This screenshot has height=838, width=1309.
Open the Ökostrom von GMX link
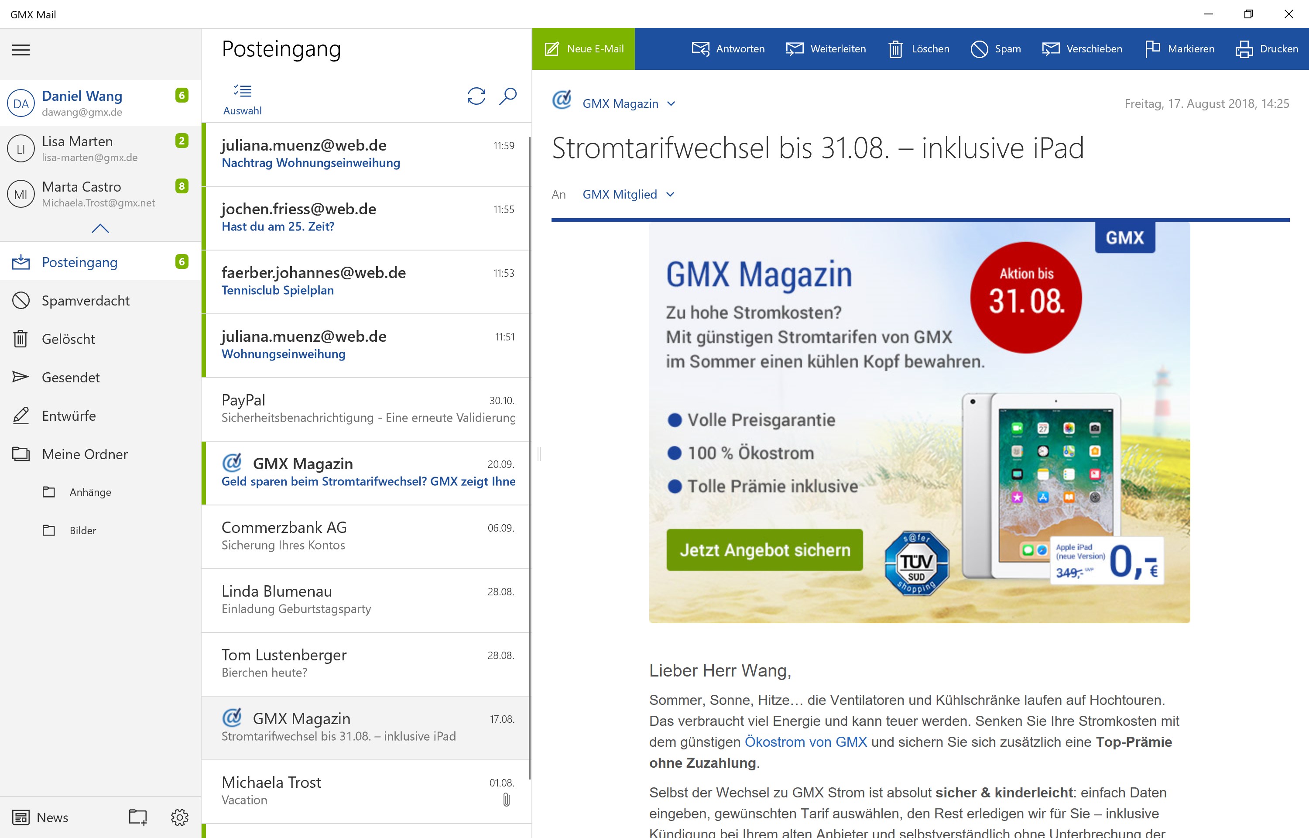pyautogui.click(x=805, y=742)
